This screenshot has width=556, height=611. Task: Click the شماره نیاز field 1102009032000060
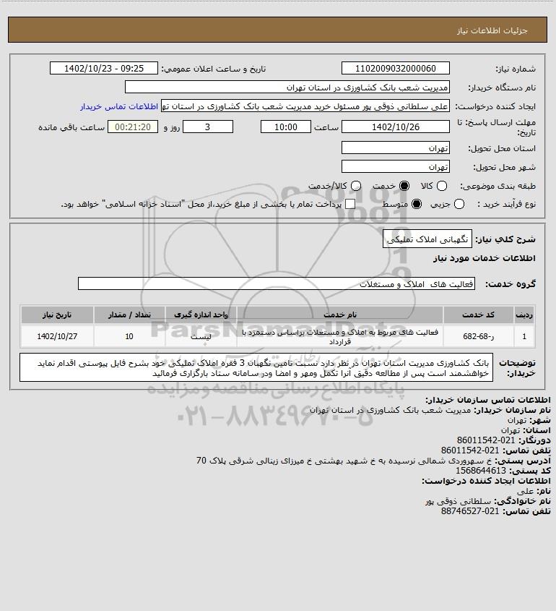pos(395,68)
